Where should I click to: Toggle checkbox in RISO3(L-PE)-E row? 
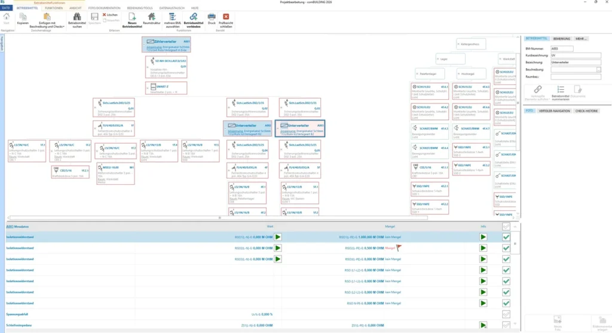click(506, 259)
